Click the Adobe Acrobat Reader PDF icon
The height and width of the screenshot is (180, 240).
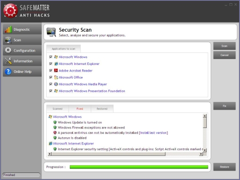(x=56, y=70)
